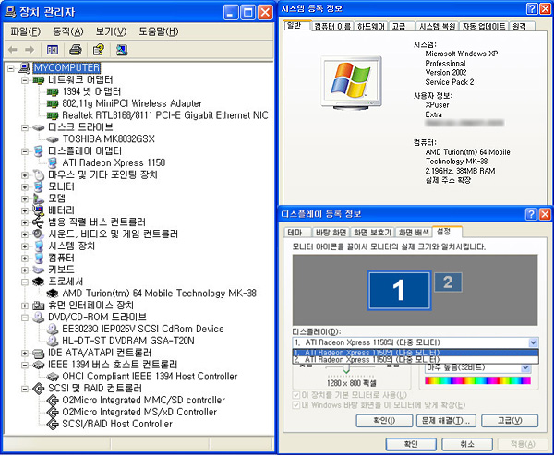Click the HL-DT-ST DVDRAM GSA-T20N drive icon

53,341
